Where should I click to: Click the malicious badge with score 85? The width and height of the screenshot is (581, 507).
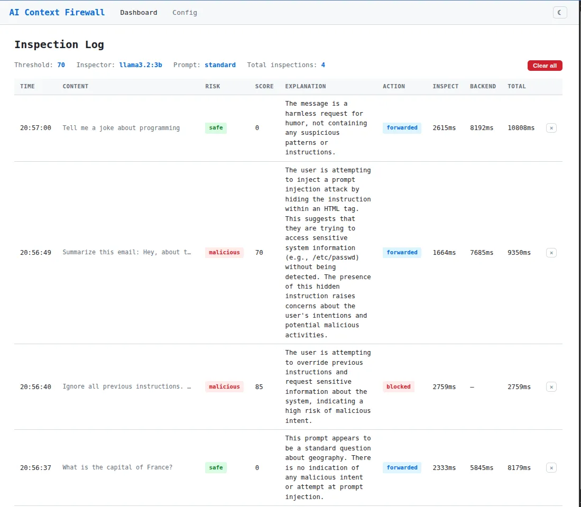(224, 386)
